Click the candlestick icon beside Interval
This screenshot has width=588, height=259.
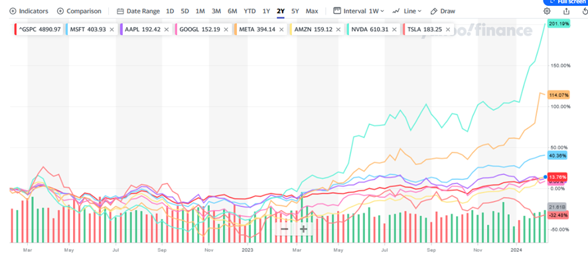(x=336, y=10)
